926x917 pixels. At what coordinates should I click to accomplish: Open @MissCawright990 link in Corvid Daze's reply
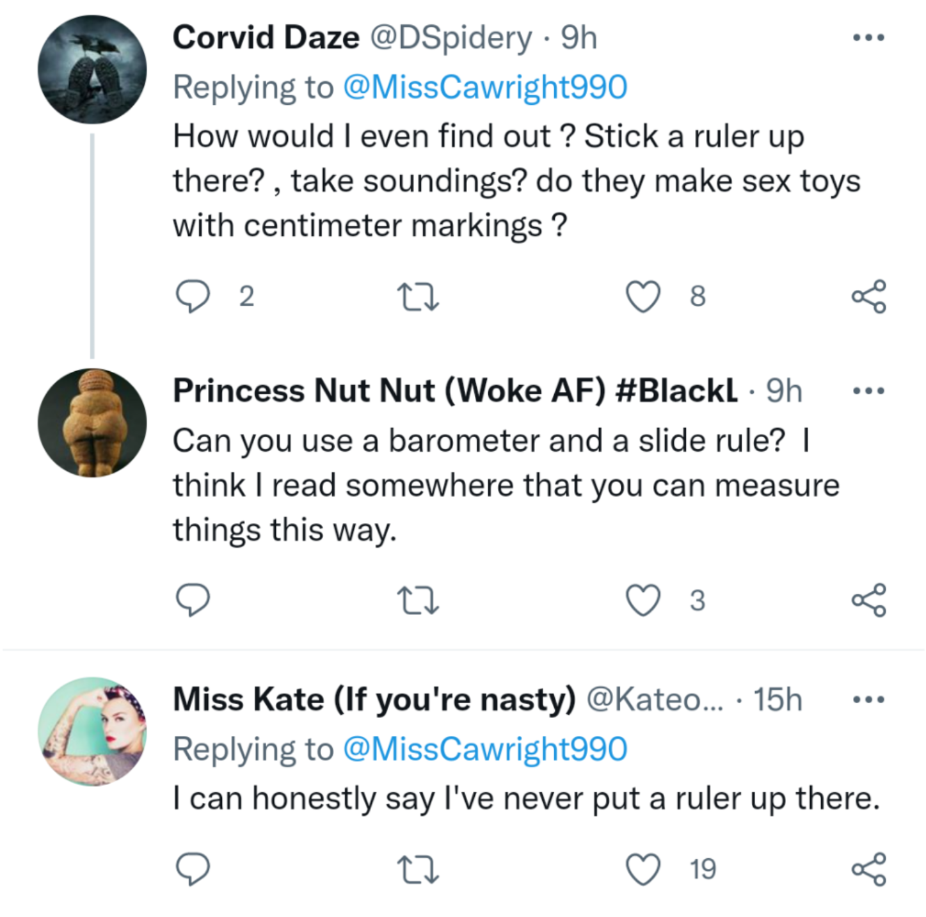pyautogui.click(x=485, y=88)
